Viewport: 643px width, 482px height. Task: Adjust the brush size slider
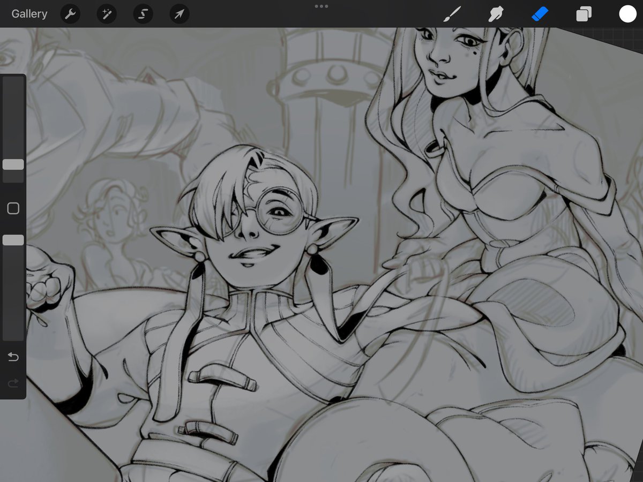pyautogui.click(x=13, y=165)
